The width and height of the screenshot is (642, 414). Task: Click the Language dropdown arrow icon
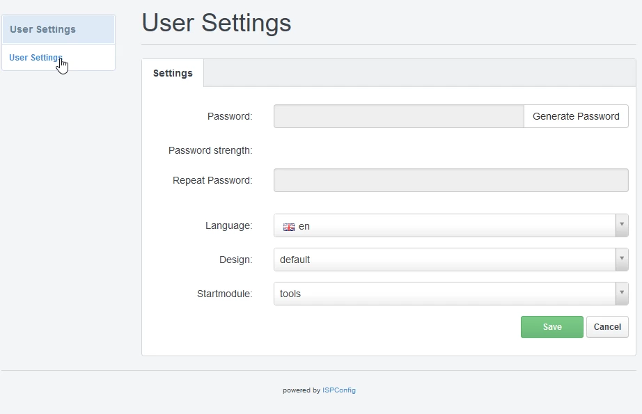tap(622, 225)
